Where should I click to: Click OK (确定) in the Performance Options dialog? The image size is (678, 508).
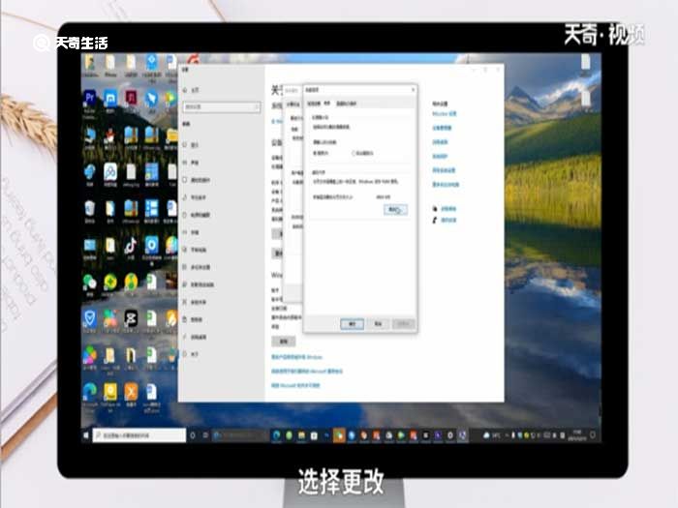pos(352,323)
